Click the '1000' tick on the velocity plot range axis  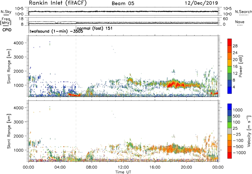pyautogui.click(x=19, y=150)
